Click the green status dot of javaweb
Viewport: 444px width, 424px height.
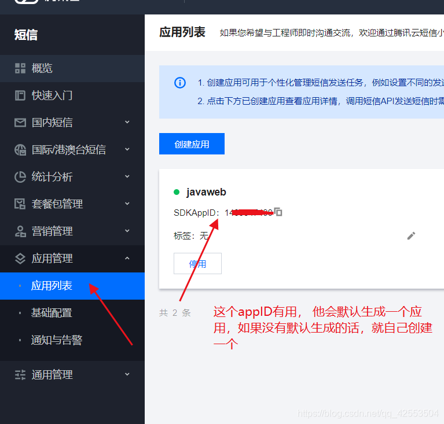(x=177, y=192)
